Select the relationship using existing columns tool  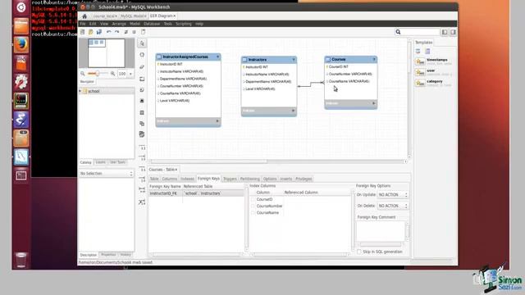coord(142,202)
